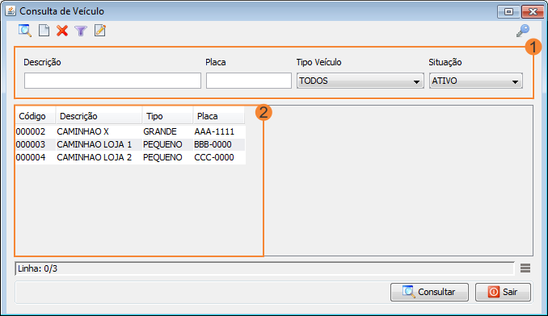Open the Situação dropdown showing ATIVO
548x316 pixels.
476,81
